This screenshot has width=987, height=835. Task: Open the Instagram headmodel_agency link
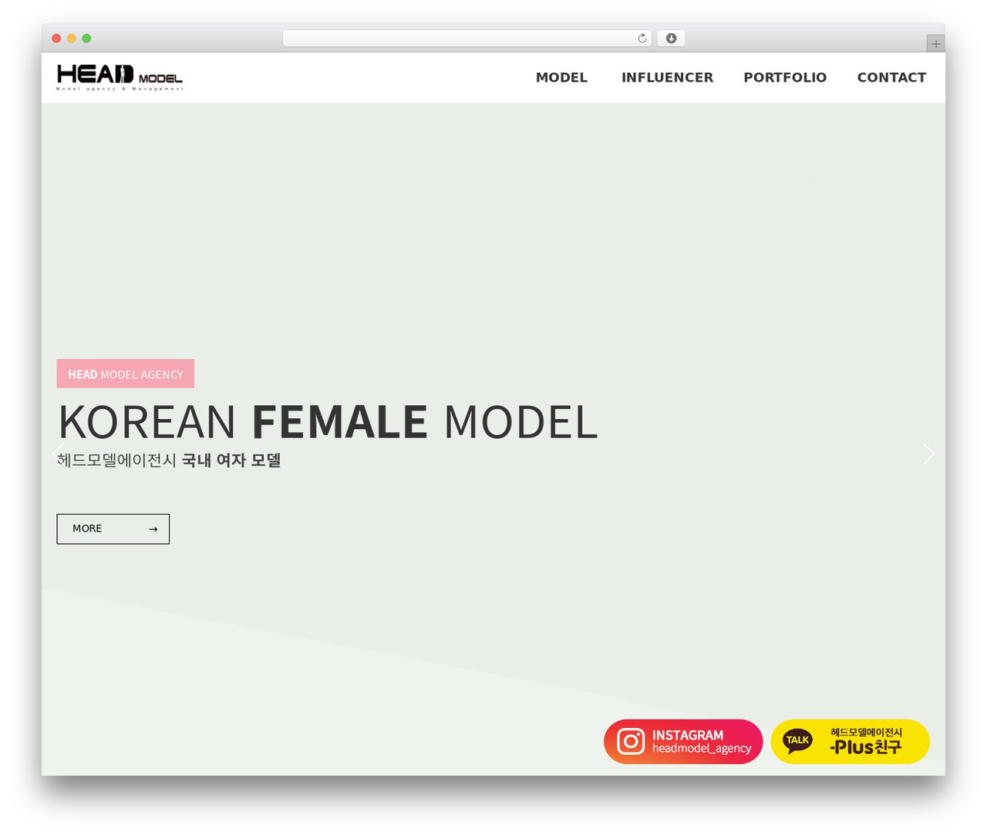683,742
